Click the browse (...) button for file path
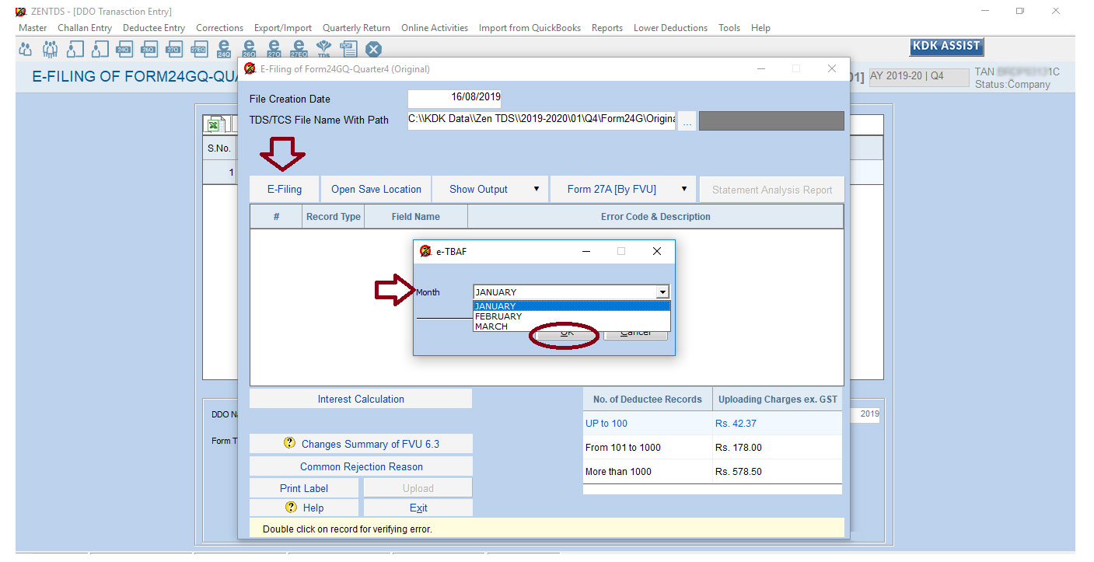1094x562 pixels. point(687,121)
